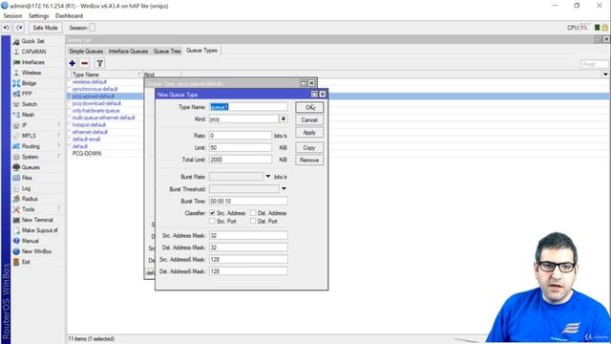Click the Find search box
The image size is (611, 344).
tap(594, 64)
